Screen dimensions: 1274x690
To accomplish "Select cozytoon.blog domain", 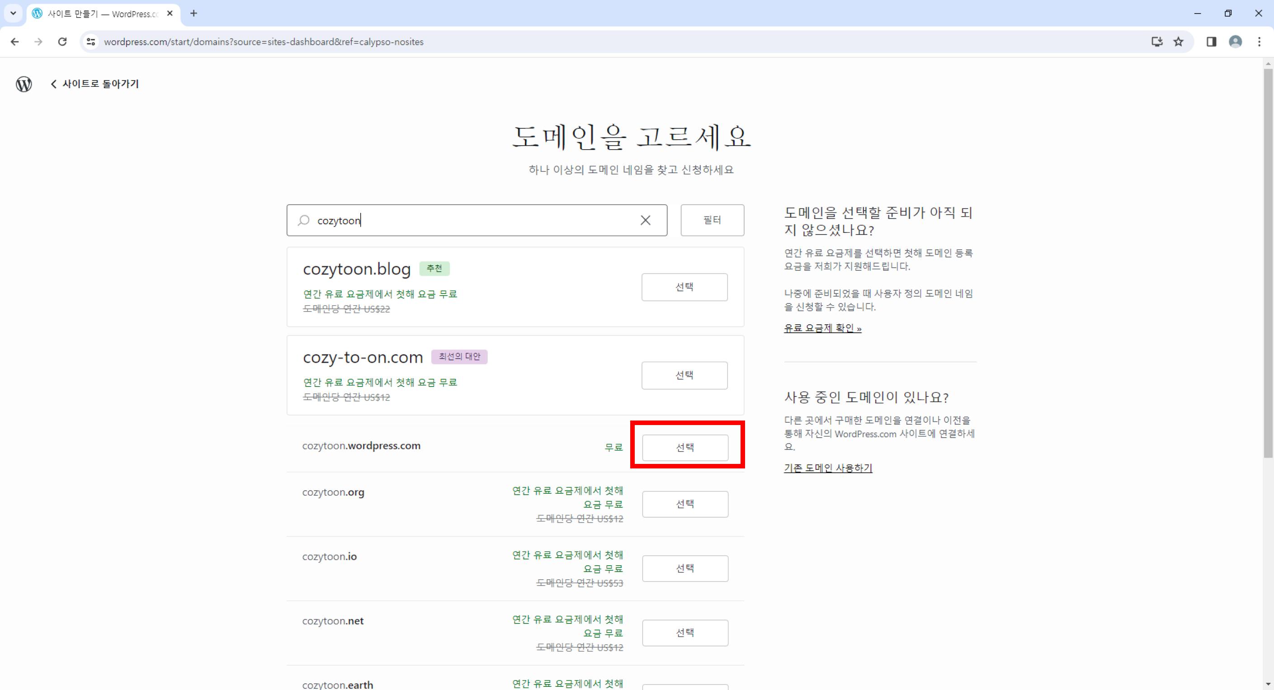I will pos(684,287).
